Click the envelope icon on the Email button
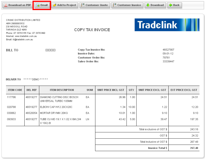205x159 pixels. coord(38,5)
